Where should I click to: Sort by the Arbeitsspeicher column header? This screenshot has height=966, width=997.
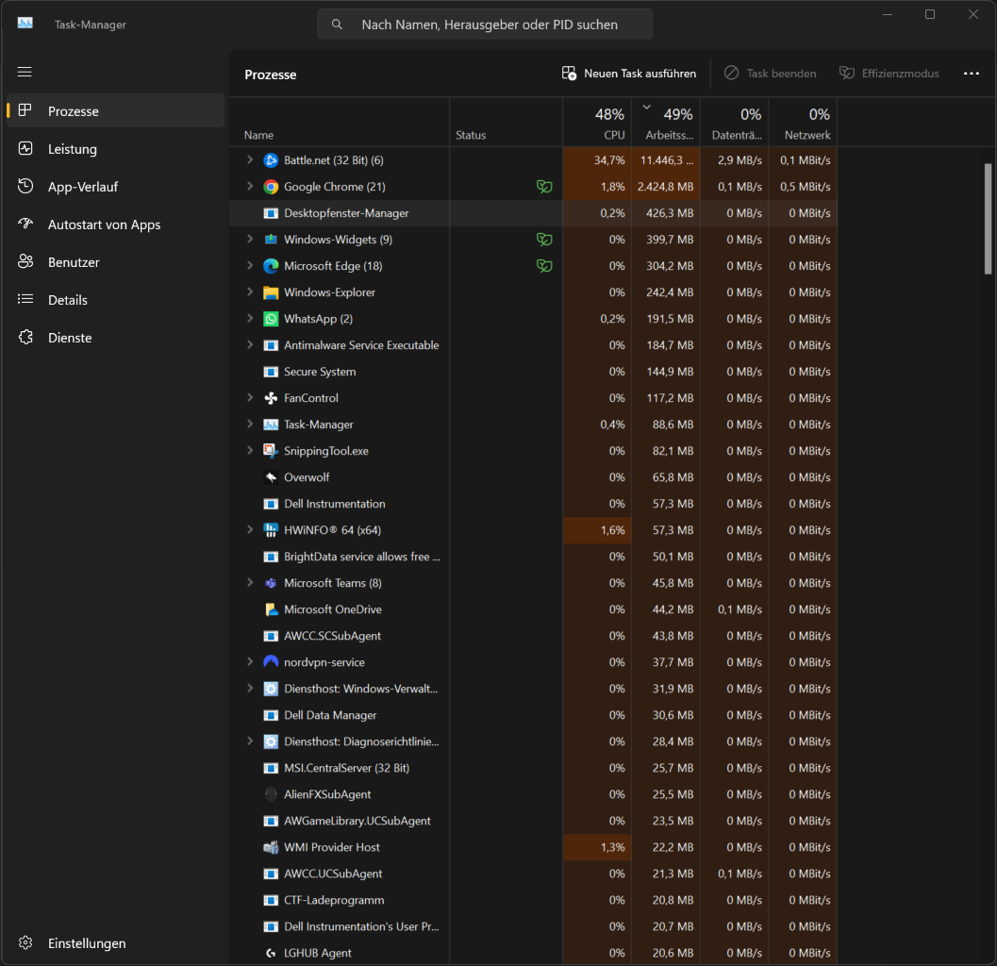[x=666, y=123]
